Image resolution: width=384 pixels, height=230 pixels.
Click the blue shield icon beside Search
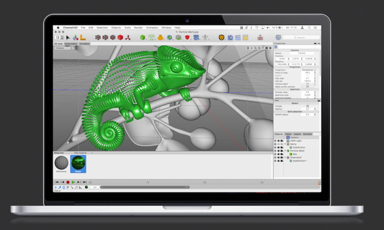pos(278,37)
